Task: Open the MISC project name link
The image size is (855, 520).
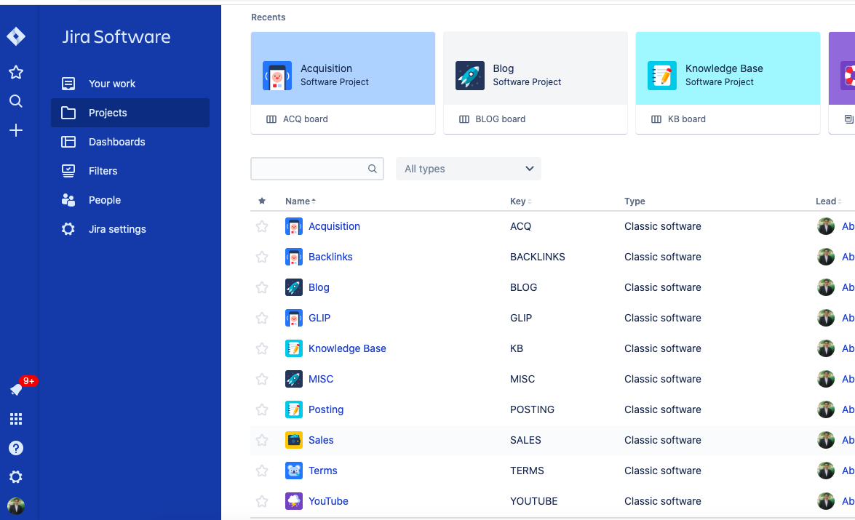Action: point(321,379)
